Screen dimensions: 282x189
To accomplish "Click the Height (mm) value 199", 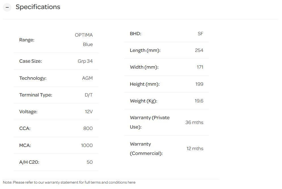I will coord(199,84).
